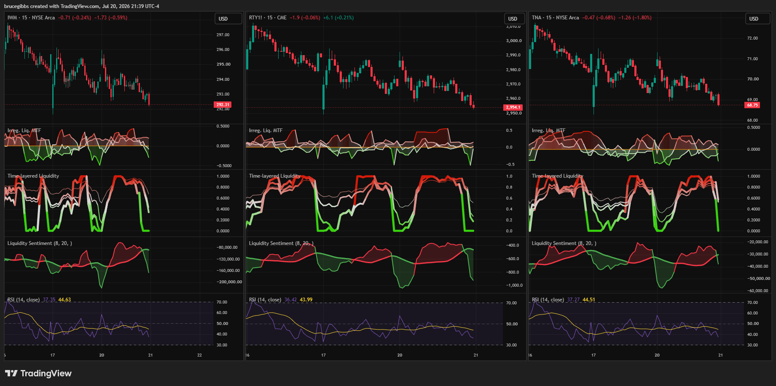Click the 3,000.0 price axis label on RTY1!
Screen dimensions: 776x386
click(x=514, y=41)
